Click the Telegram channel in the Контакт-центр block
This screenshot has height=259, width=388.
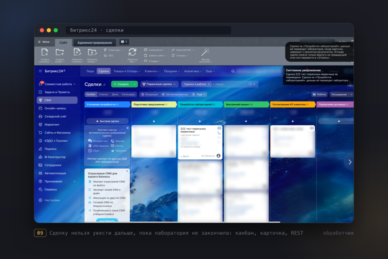coord(119,151)
